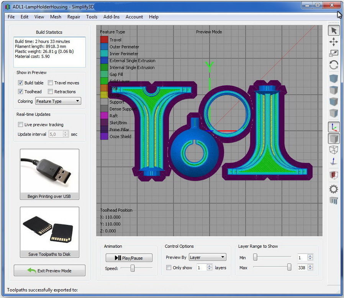The width and height of the screenshot is (344, 298).
Task: Click the Max layer range slider handle
Action: pos(289,267)
